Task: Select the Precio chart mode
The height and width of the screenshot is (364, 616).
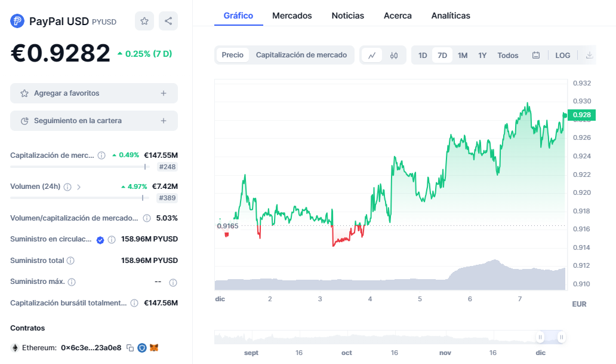Action: tap(233, 55)
